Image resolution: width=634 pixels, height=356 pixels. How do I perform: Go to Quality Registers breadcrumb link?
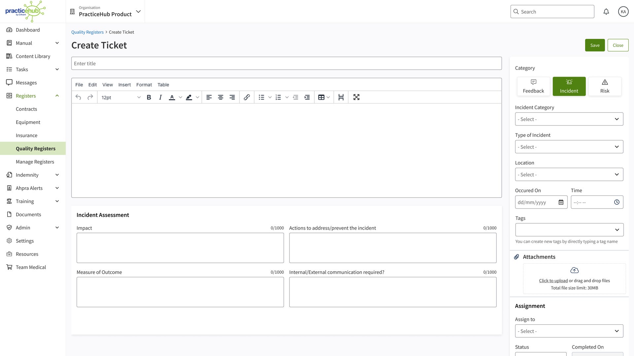click(87, 32)
